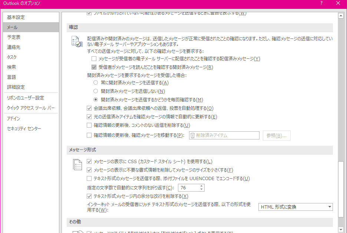This screenshot has width=347, height=233.
Task: Open the 言語 category
Action: [31, 77]
